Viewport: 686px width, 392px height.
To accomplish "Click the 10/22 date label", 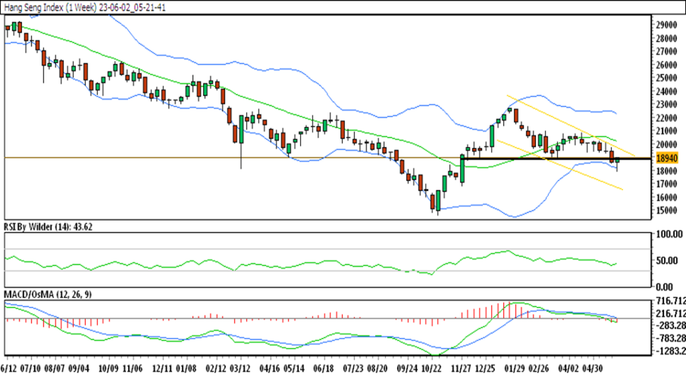I will (431, 369).
